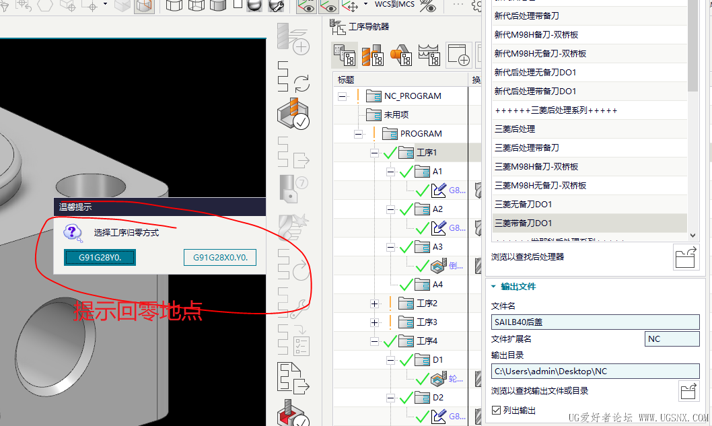Viewport: 712px width, 426px height.
Task: Click the SAILB40后盖 filename input field
Action: click(595, 322)
